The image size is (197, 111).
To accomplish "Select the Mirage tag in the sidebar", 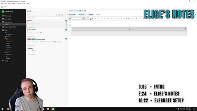I will coord(8,43).
